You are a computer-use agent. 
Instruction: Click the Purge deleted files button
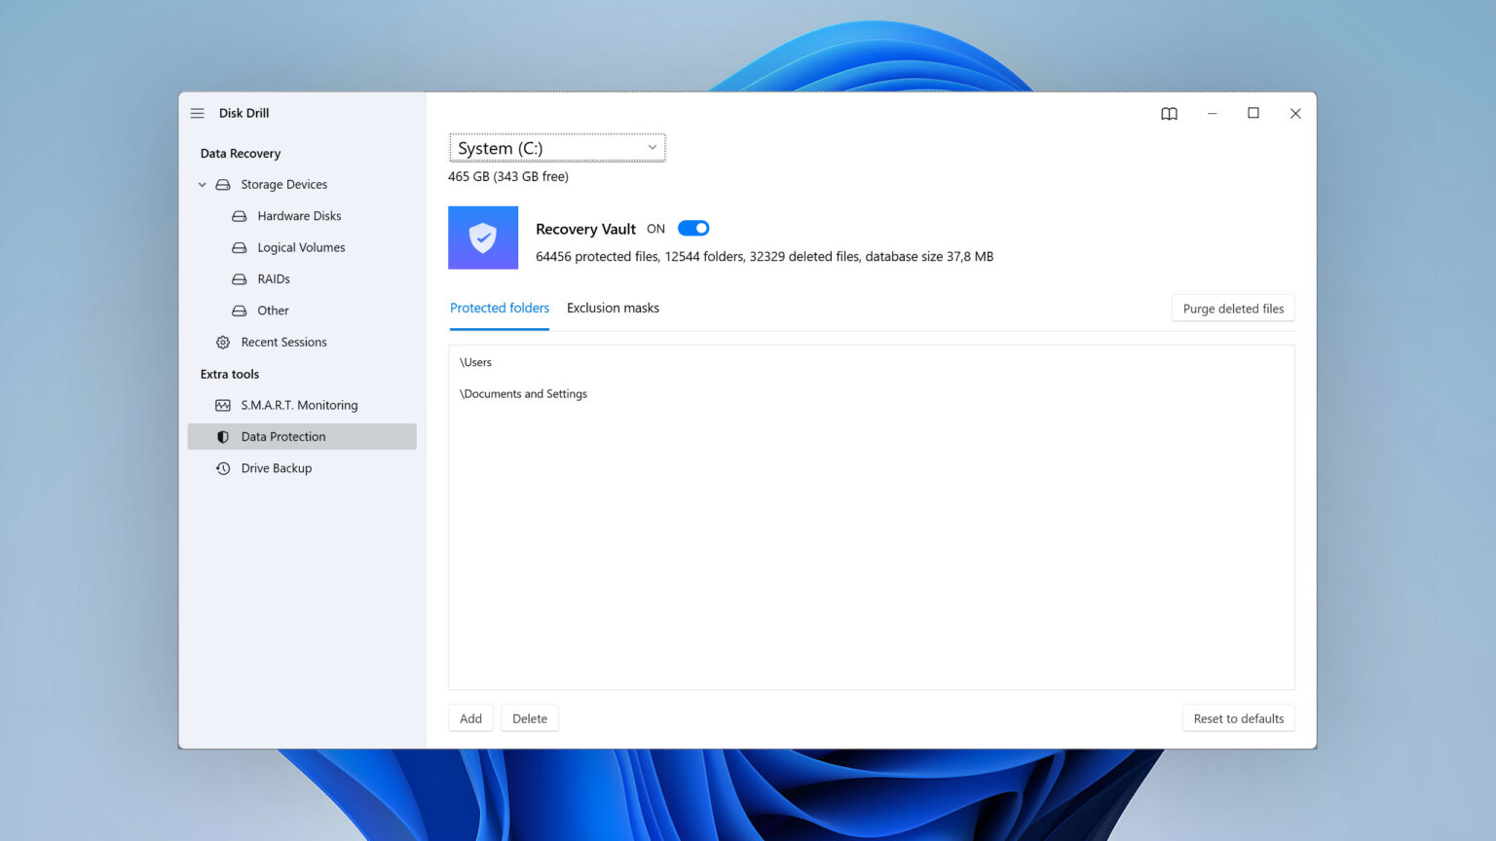tap(1233, 308)
